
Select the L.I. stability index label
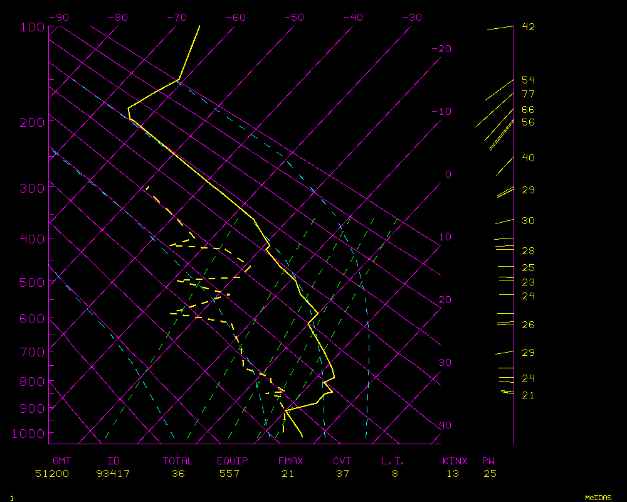pos(393,461)
